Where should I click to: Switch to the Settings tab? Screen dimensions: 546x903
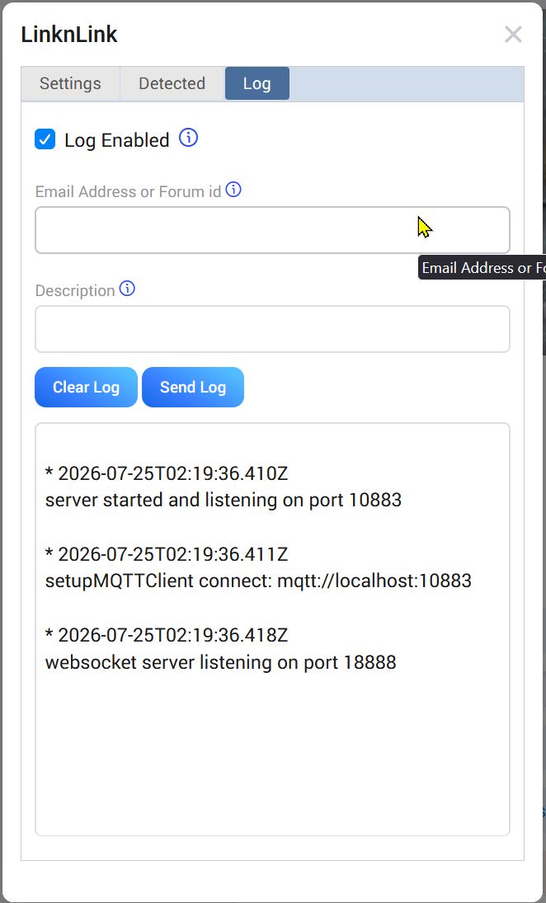pyautogui.click(x=70, y=83)
